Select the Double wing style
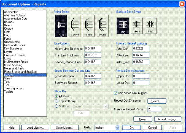The height and width of the screenshot is (133, 186). [102, 26]
